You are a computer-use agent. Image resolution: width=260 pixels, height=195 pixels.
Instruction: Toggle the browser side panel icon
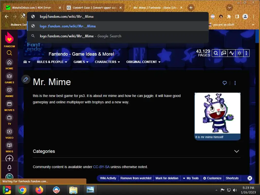[x=237, y=17]
